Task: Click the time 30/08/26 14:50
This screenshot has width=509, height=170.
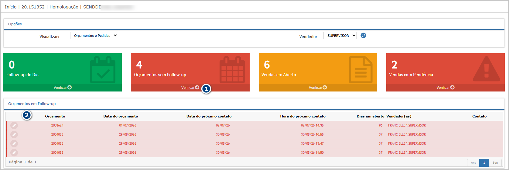Action: pos(312,152)
